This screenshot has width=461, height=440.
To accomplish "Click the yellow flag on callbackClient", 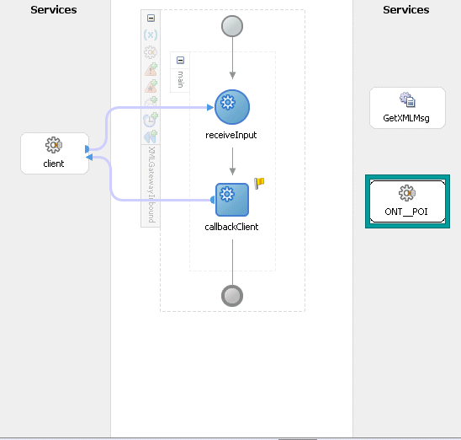I will click(259, 183).
